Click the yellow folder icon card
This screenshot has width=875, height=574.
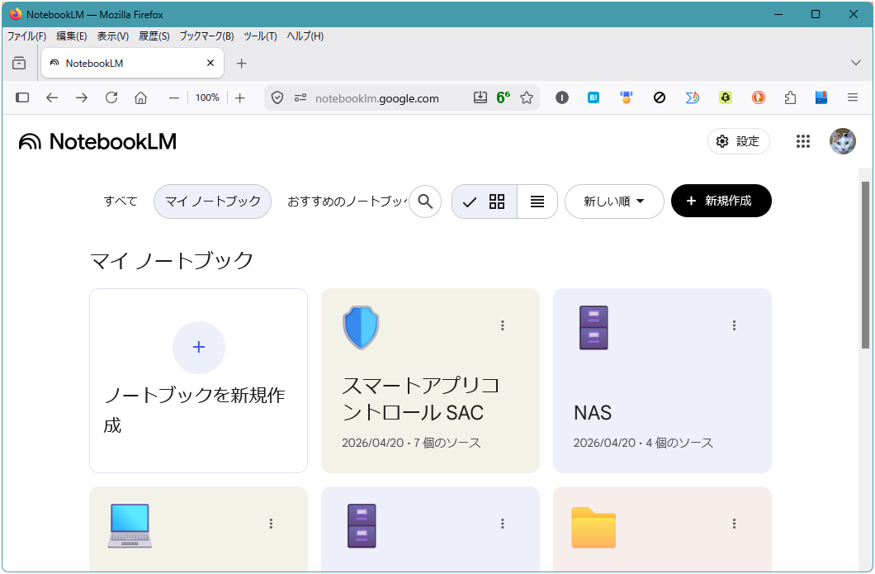[594, 527]
